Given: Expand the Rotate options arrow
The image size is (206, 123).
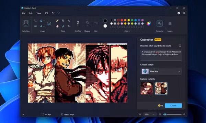Looking at the screenshot, I should 44,20.
